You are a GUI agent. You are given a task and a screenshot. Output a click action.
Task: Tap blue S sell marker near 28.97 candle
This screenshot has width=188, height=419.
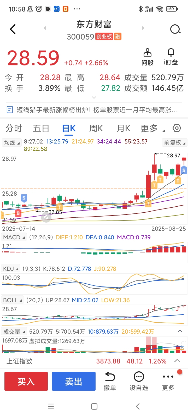pyautogui.click(x=184, y=170)
